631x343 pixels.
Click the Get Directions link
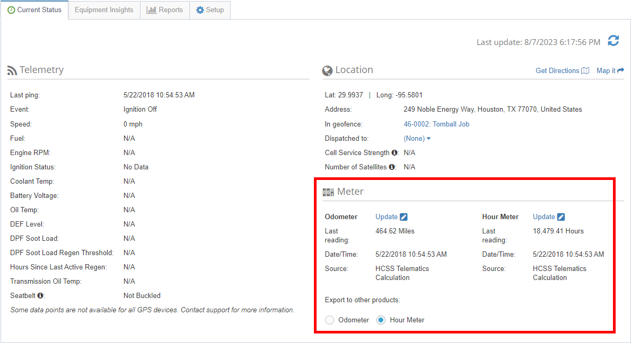[557, 70]
